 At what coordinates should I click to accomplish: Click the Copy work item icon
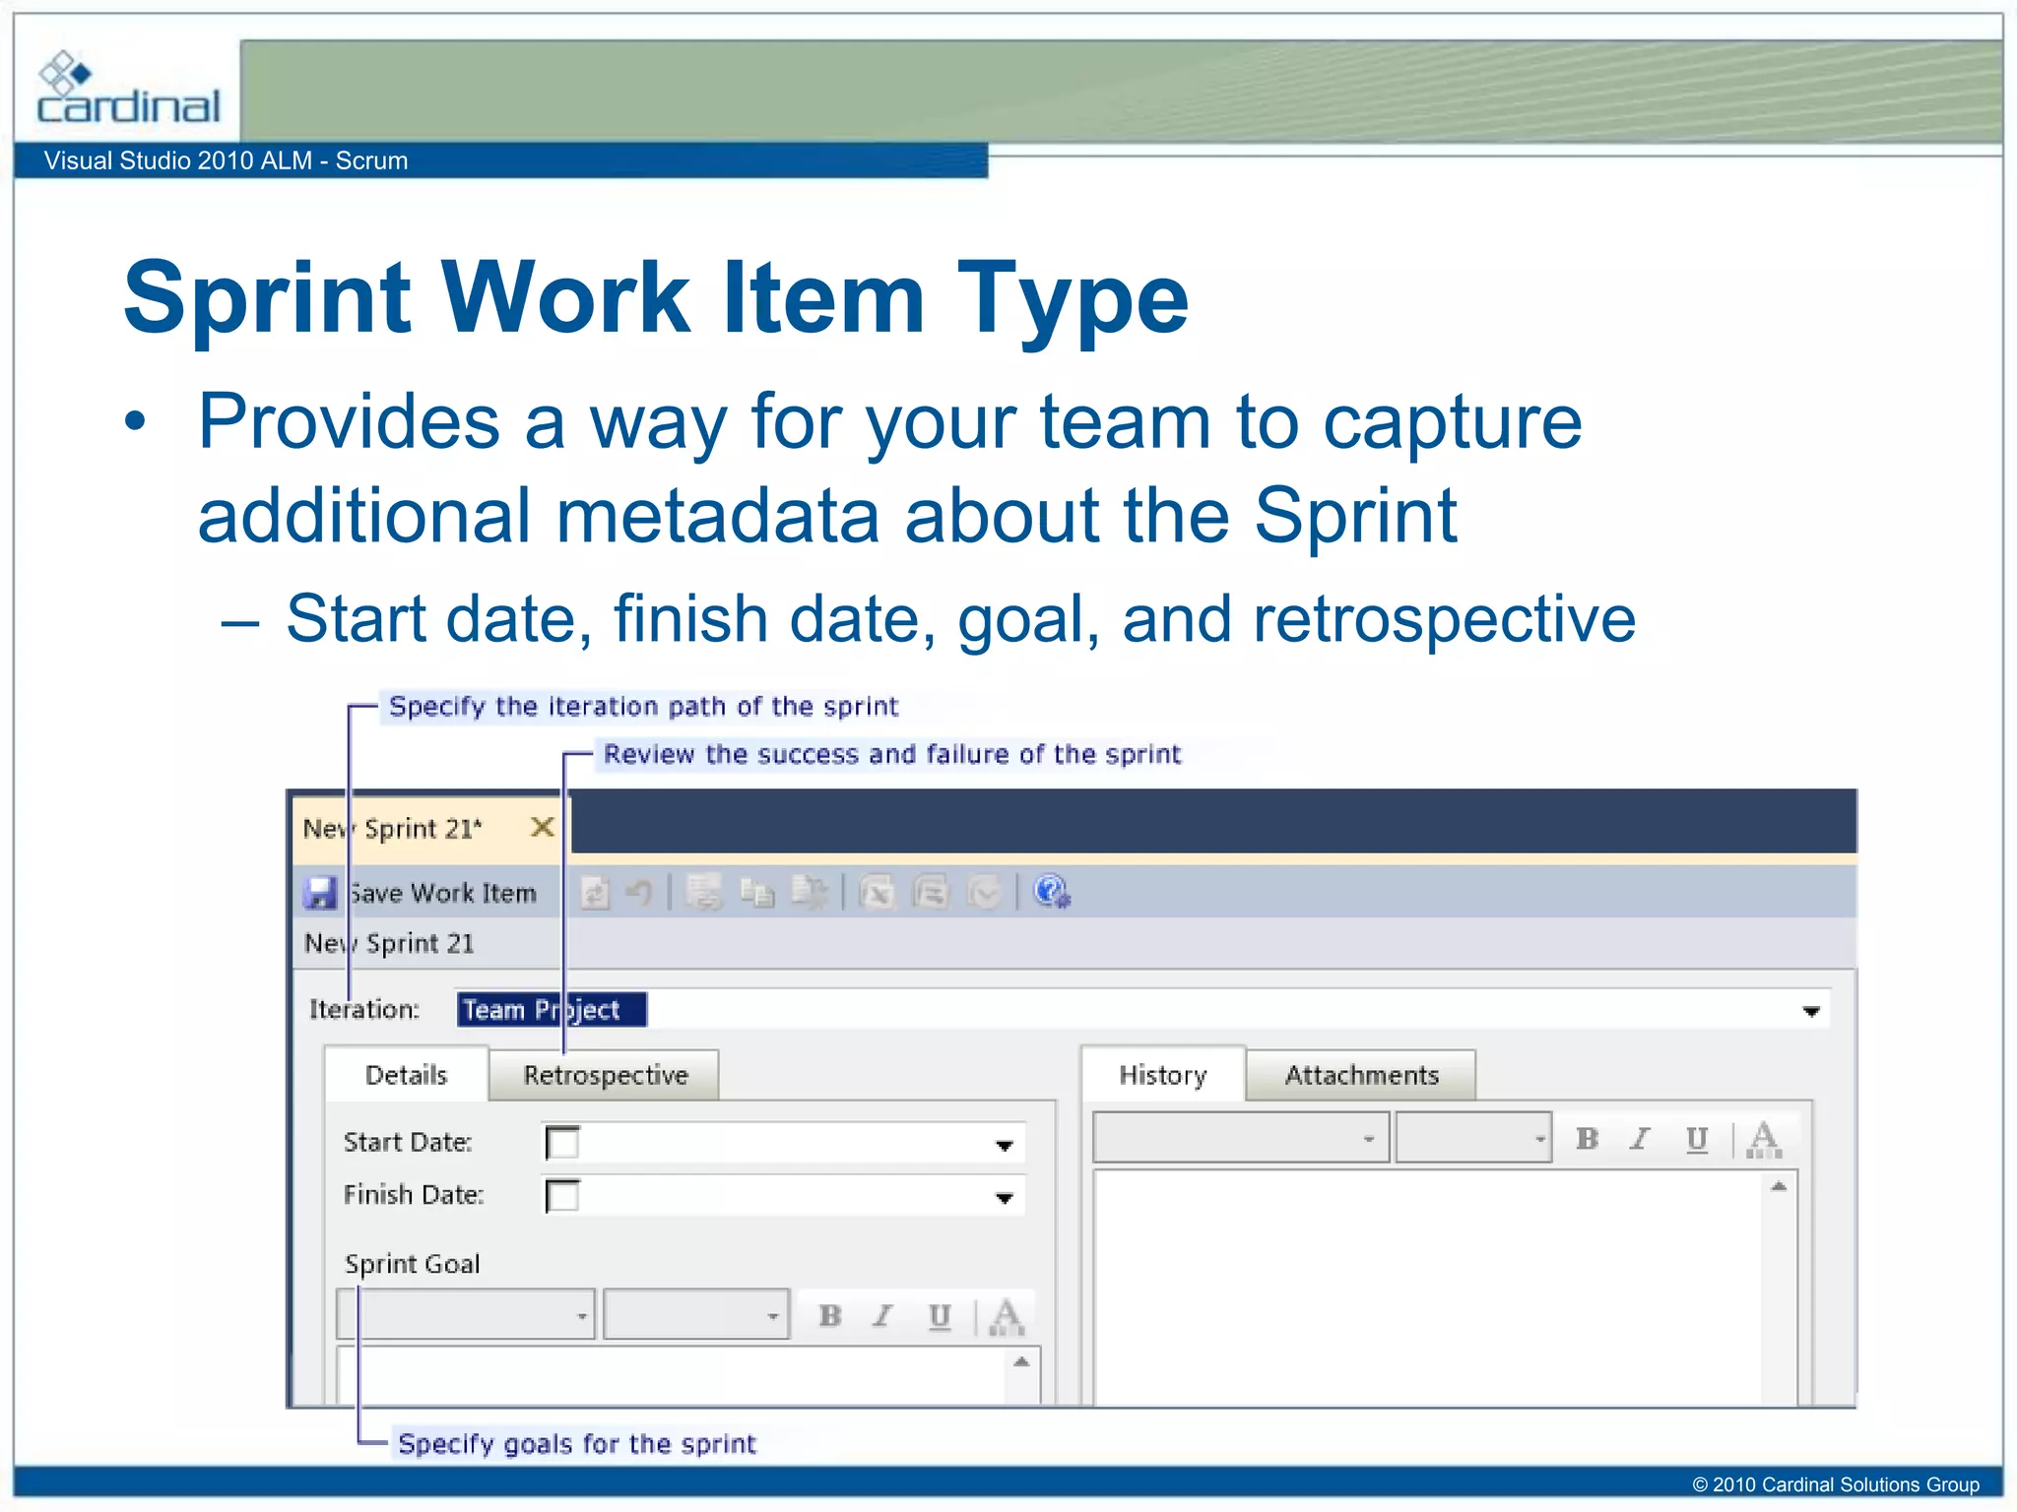(x=757, y=893)
